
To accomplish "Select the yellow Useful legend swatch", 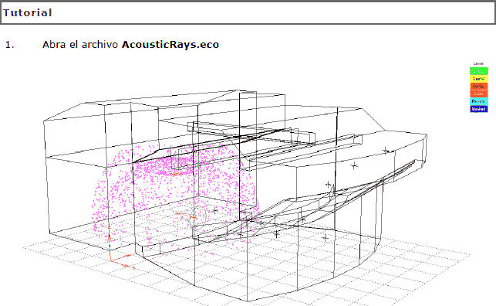I will click(478, 79).
